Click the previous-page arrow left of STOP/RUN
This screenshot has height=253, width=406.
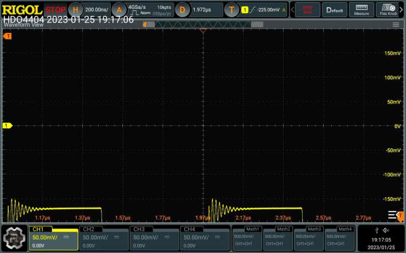[291, 10]
